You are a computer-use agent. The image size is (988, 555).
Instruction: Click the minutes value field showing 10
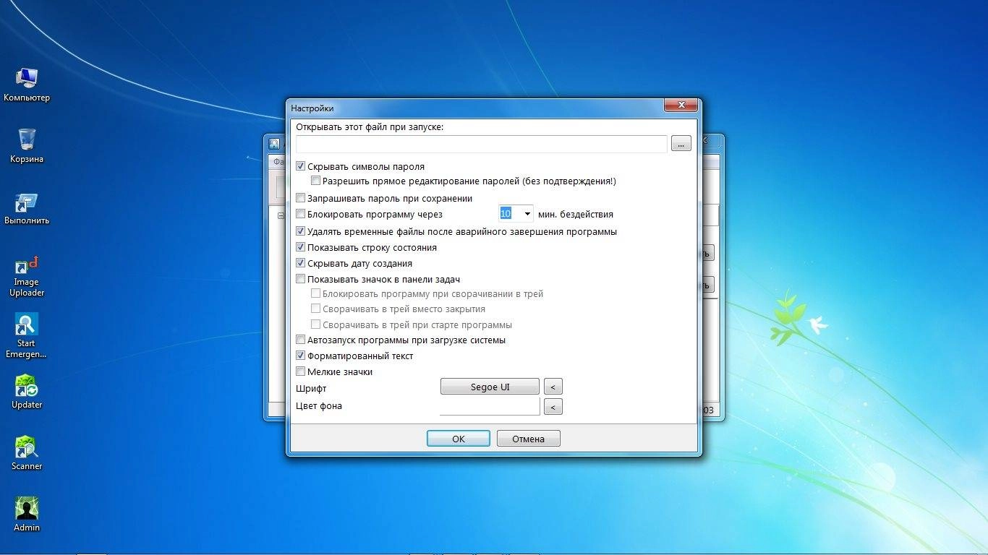[x=510, y=214]
